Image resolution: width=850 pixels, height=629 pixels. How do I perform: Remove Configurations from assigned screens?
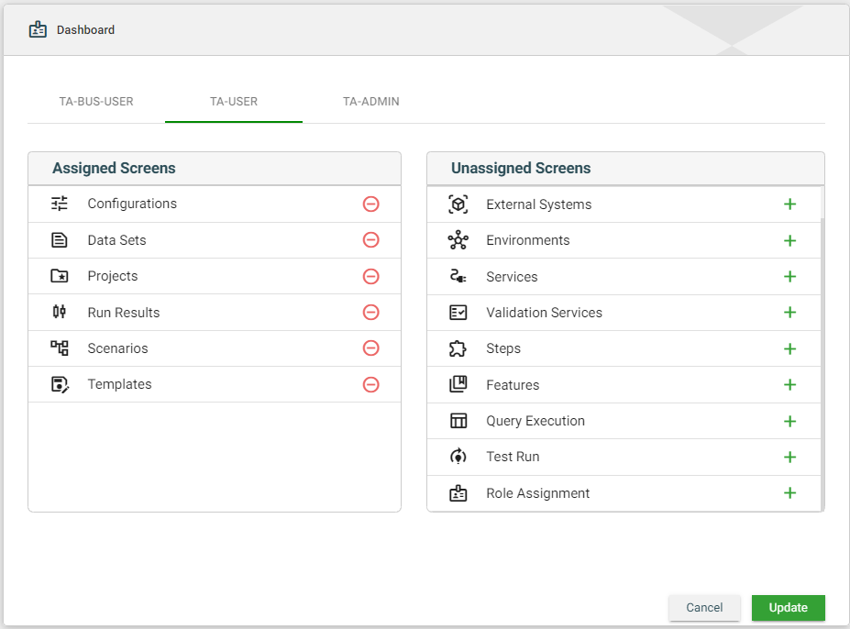click(370, 204)
